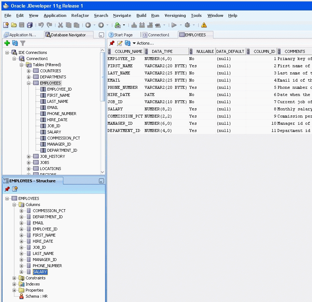Minimize the Database Navigator panel
This screenshot has height=302, width=312.
tap(101, 35)
